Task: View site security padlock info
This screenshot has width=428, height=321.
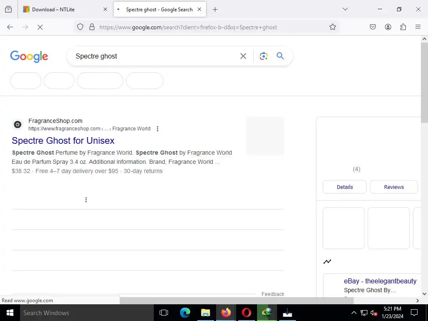Action: tap(92, 27)
